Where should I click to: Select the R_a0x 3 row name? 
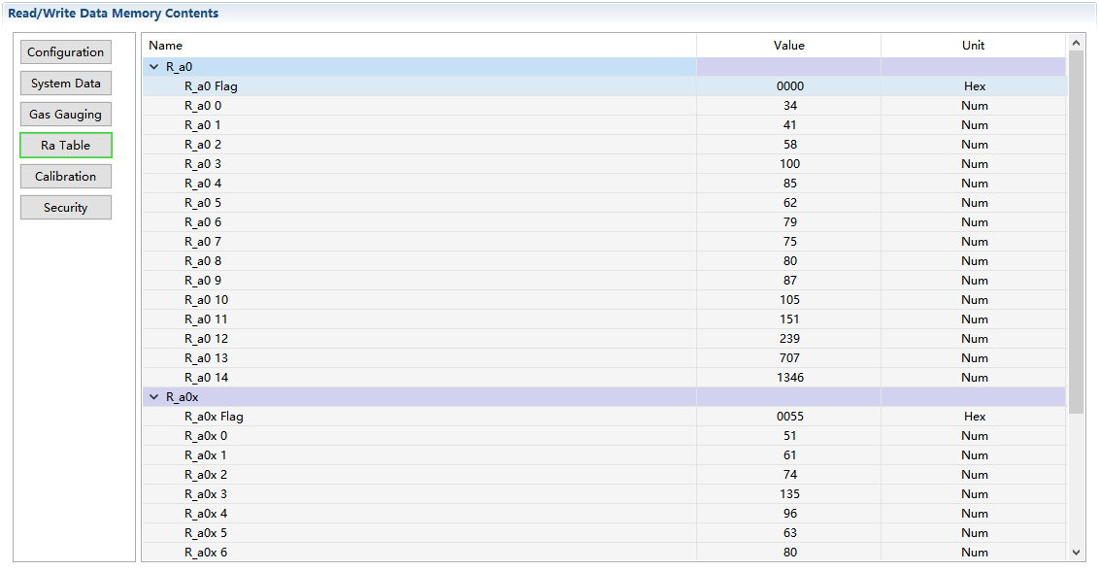click(206, 494)
